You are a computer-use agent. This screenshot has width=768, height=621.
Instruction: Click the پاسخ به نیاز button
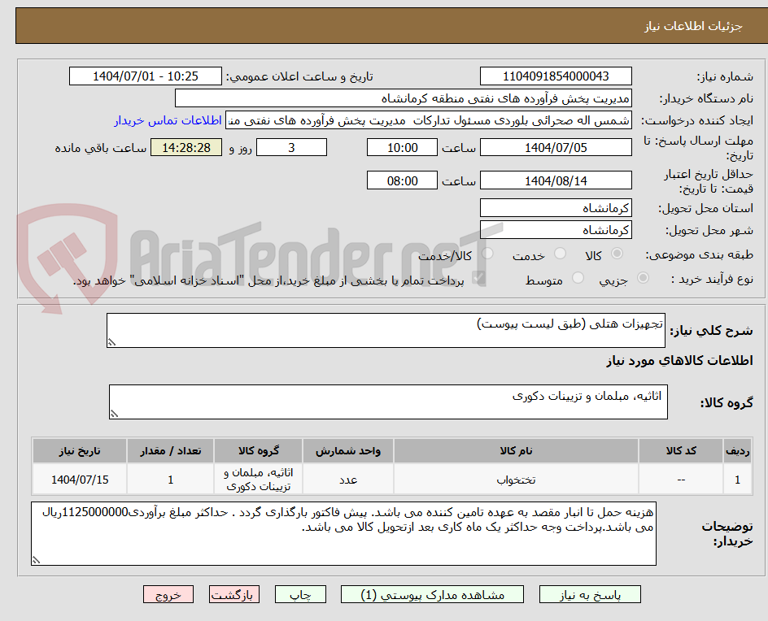[590, 594]
